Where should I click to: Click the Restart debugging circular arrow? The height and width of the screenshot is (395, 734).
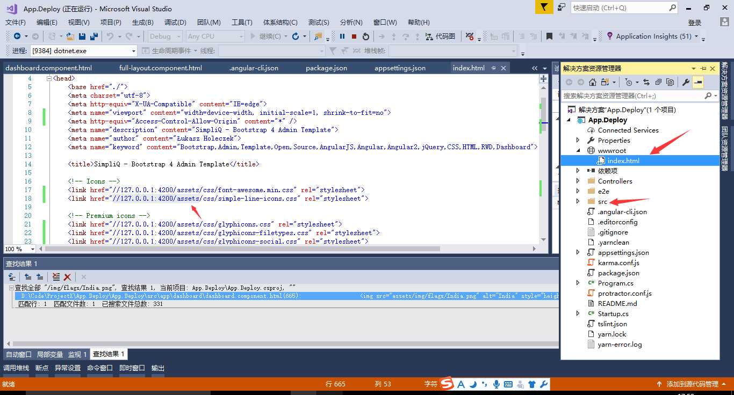366,36
